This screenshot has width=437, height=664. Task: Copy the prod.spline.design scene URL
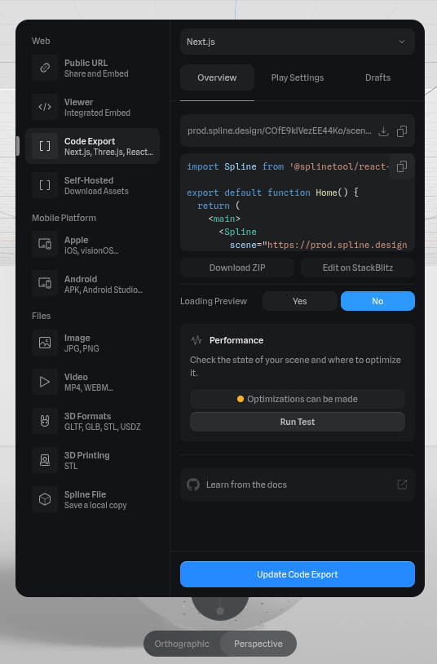point(402,131)
